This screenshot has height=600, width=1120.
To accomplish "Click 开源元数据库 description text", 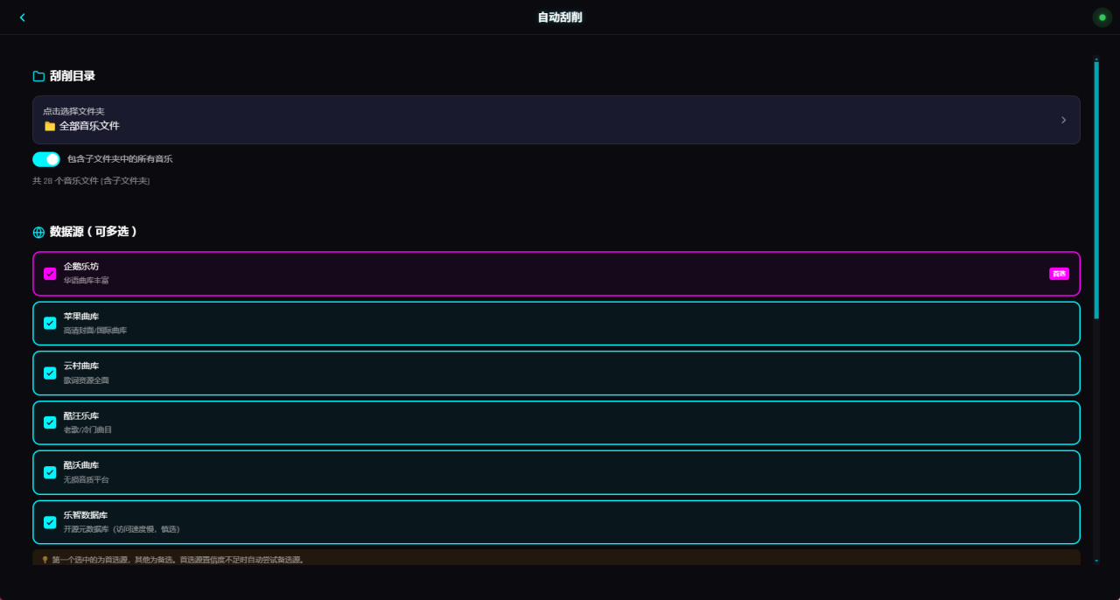I will click(122, 529).
